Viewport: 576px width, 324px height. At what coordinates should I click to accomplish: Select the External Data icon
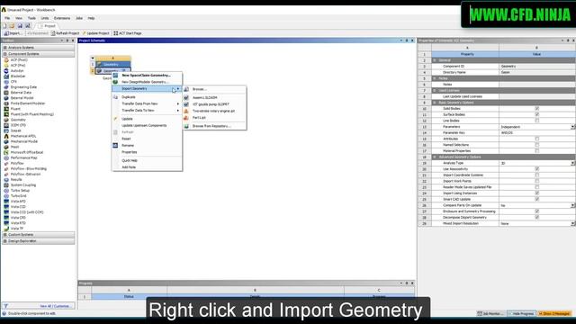pos(6,93)
